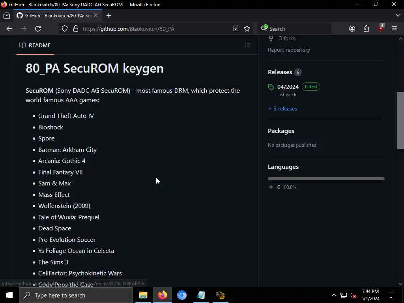Open the Extensions puzzle icon
This screenshot has width=404, height=303.
366,28
